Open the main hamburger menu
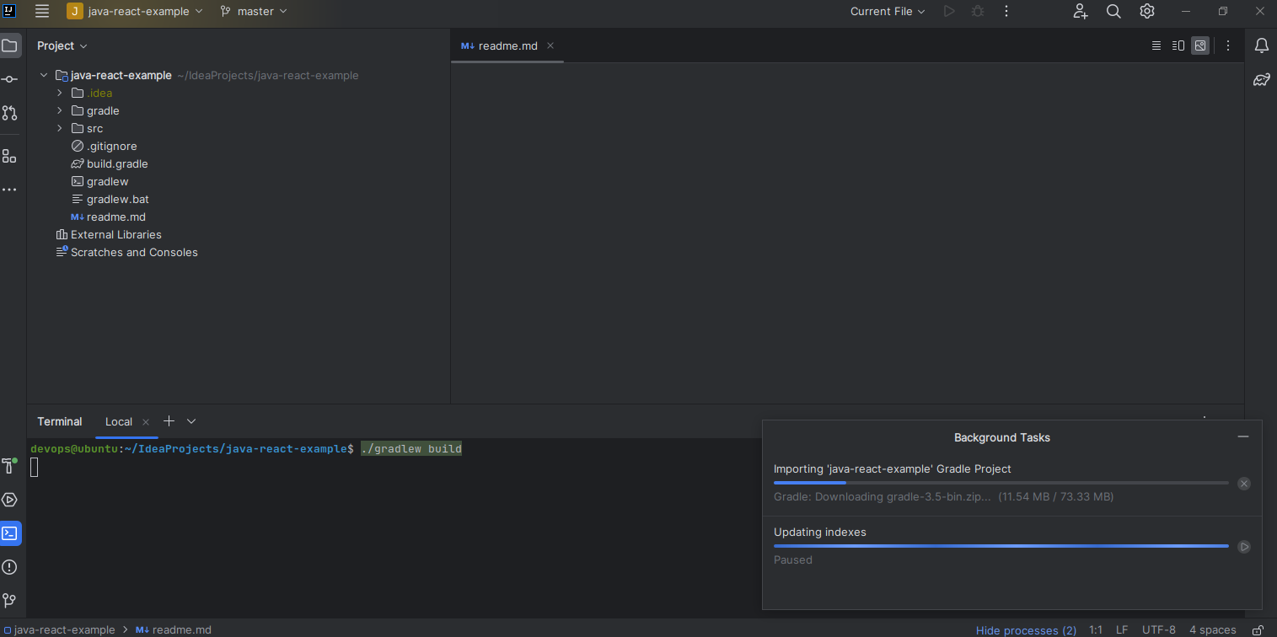1277x637 pixels. point(42,11)
